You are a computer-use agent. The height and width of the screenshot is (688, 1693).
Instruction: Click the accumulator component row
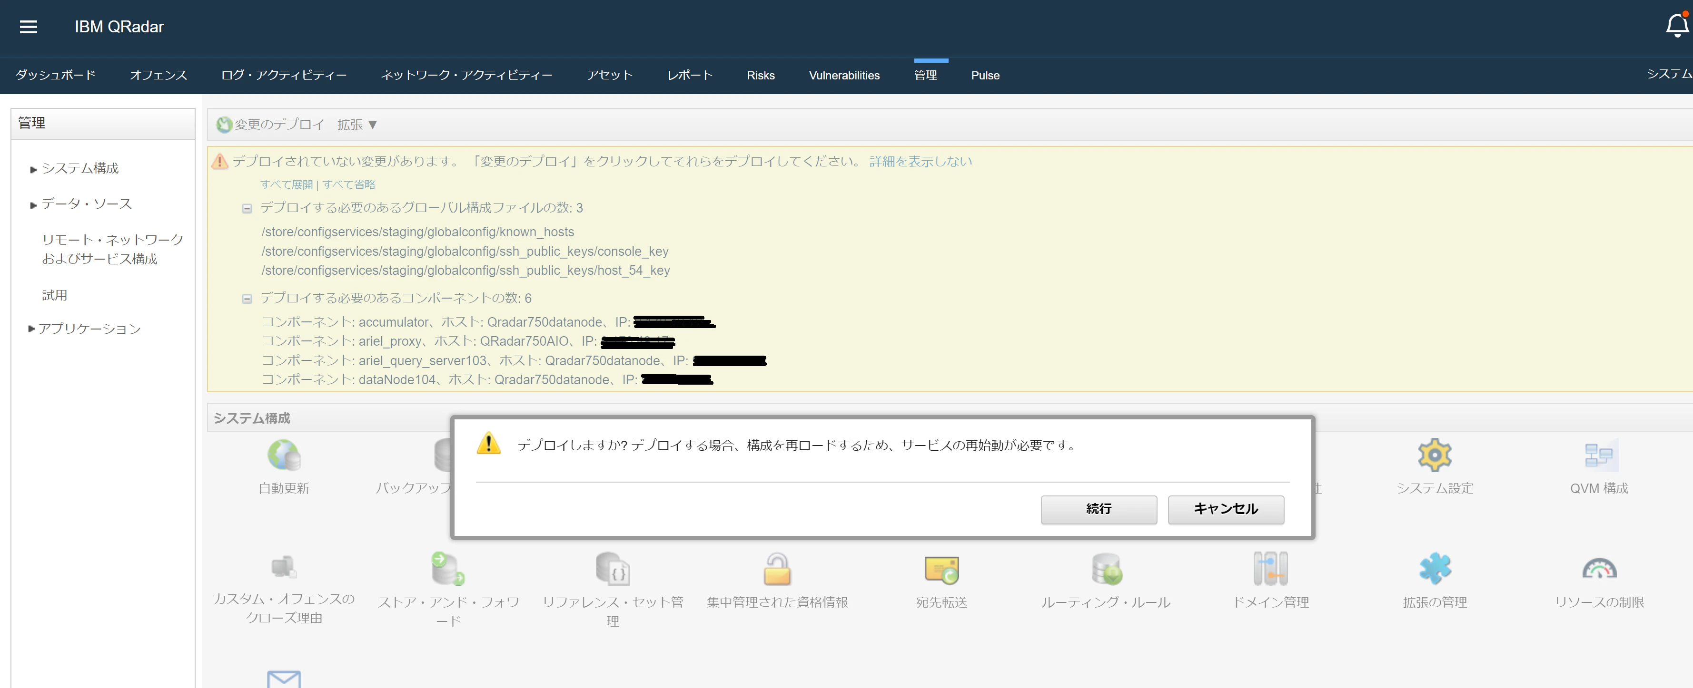click(488, 322)
